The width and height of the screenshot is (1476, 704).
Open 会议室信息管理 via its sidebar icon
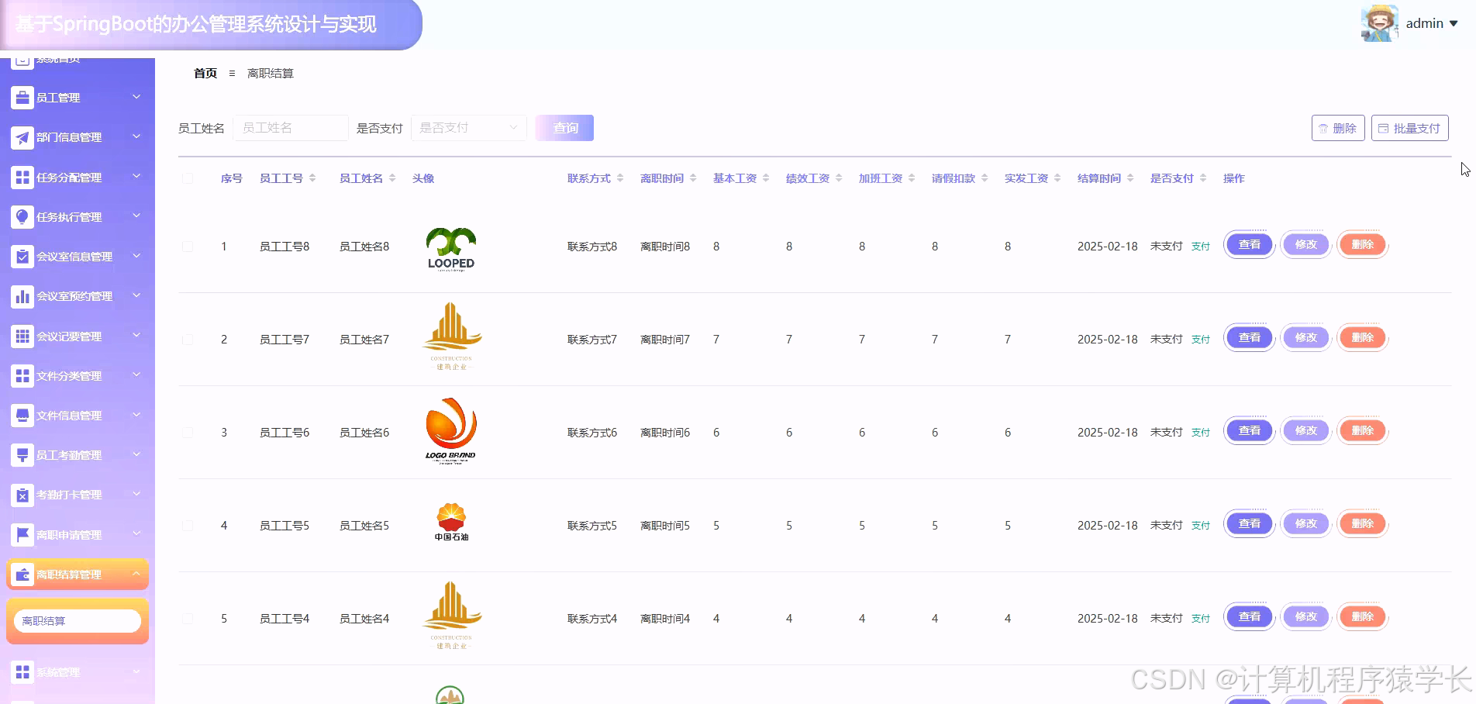(22, 257)
